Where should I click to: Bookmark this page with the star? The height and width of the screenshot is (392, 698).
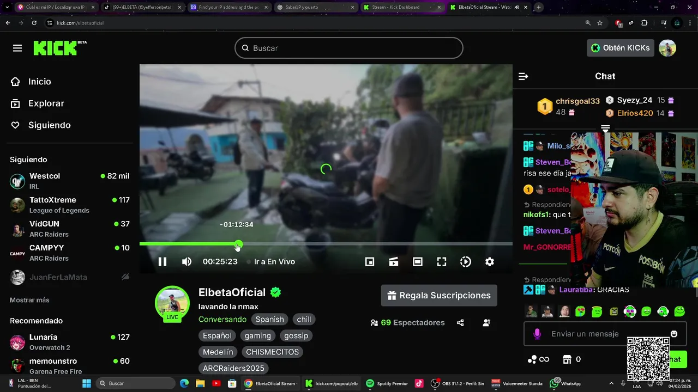[x=600, y=23]
